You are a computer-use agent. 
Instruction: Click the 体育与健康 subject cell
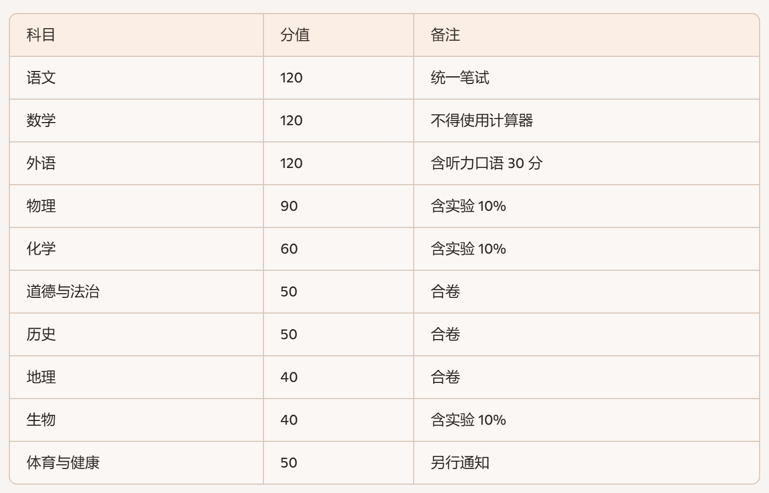63,463
